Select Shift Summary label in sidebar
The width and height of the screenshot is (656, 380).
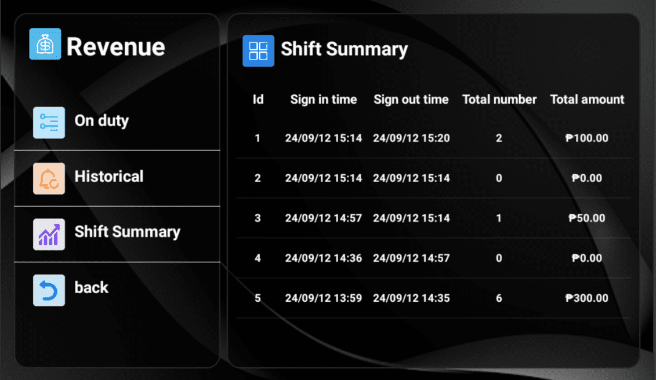pyautogui.click(x=127, y=232)
